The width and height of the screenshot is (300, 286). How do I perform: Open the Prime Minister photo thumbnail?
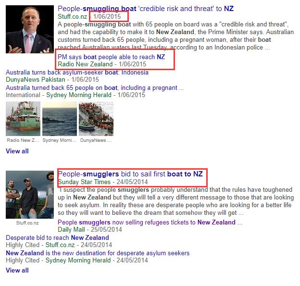pos(30,29)
